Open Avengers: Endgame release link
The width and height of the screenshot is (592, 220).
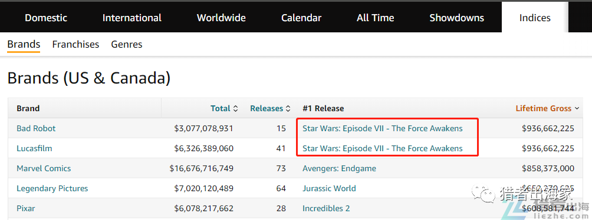339,168
